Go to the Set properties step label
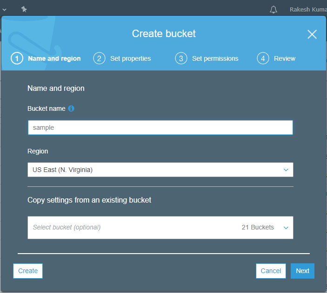The height and width of the screenshot is (293, 327). (130, 58)
